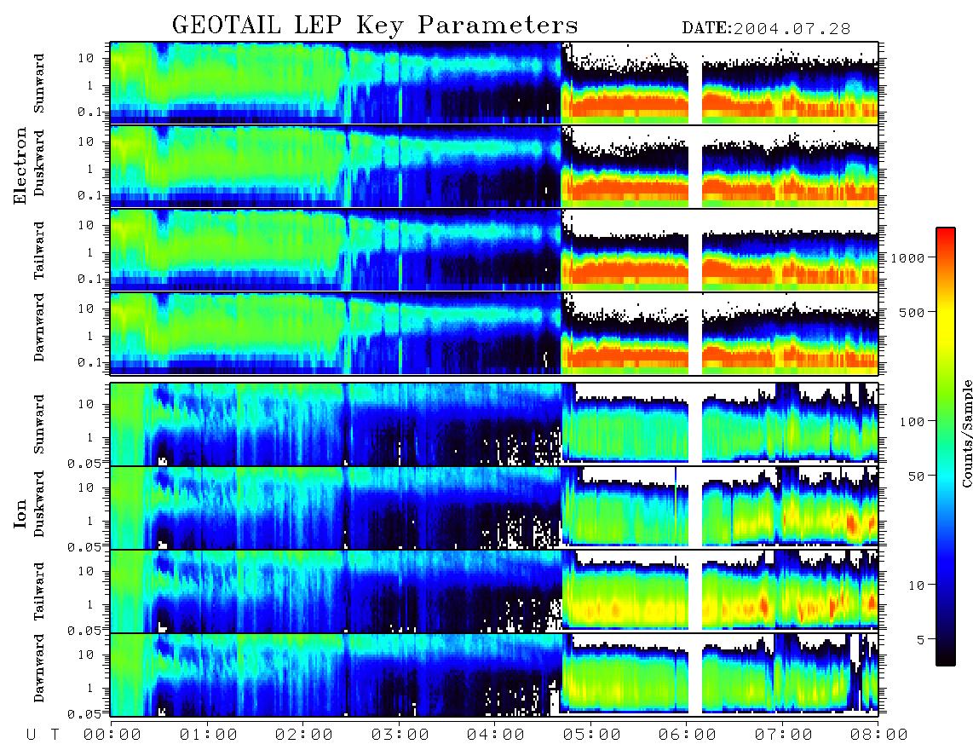The image size is (973, 750).
Task: Select the Electron "Tailward" axis label
Action: [x=39, y=251]
